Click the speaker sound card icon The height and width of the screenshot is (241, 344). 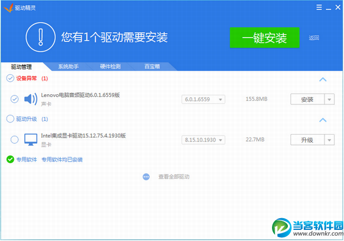tap(31, 99)
